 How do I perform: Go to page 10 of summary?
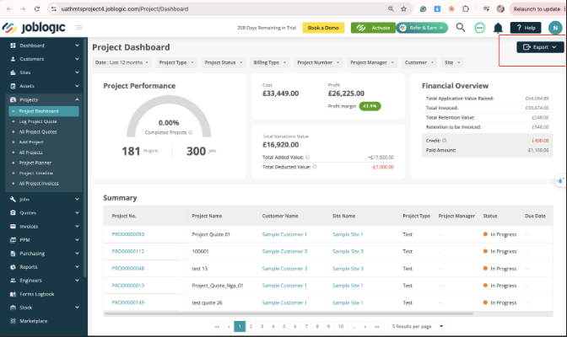341,327
